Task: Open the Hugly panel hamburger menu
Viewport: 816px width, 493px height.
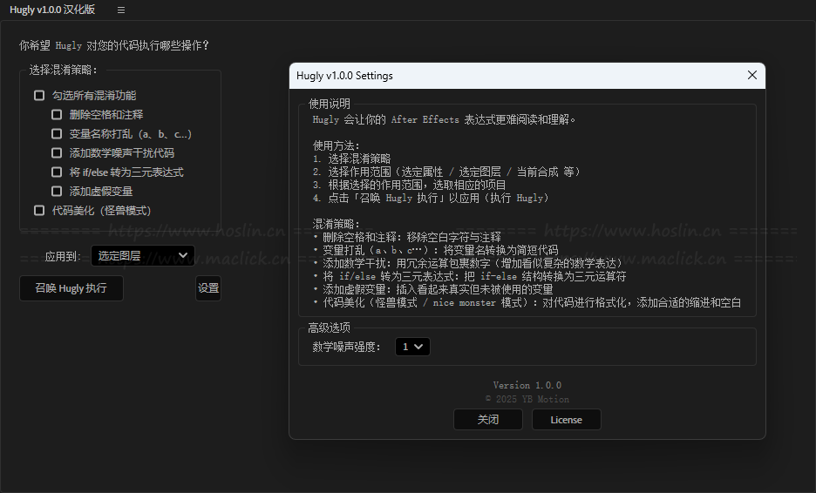Action: pos(120,10)
